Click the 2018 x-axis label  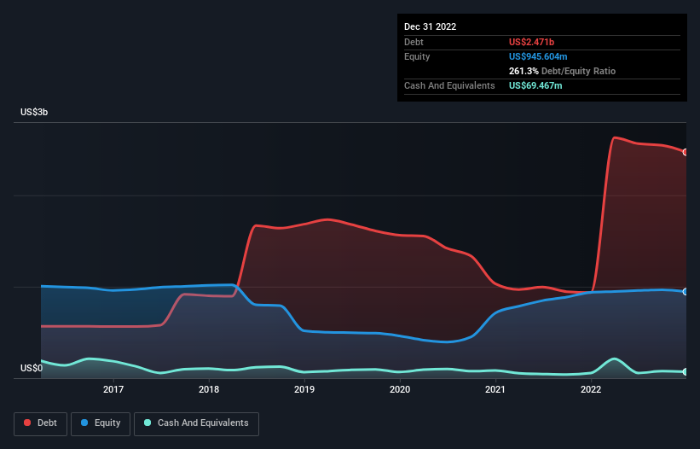pyautogui.click(x=209, y=389)
